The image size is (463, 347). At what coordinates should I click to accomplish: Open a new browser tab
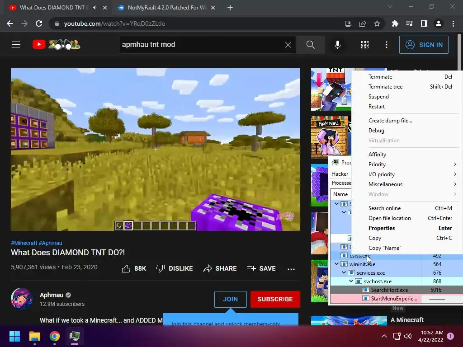point(230,8)
